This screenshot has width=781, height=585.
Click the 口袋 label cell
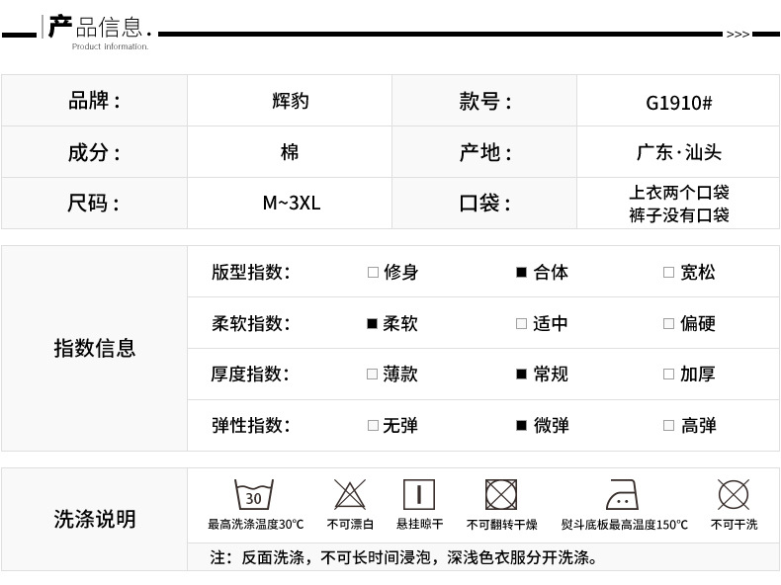[484, 204]
